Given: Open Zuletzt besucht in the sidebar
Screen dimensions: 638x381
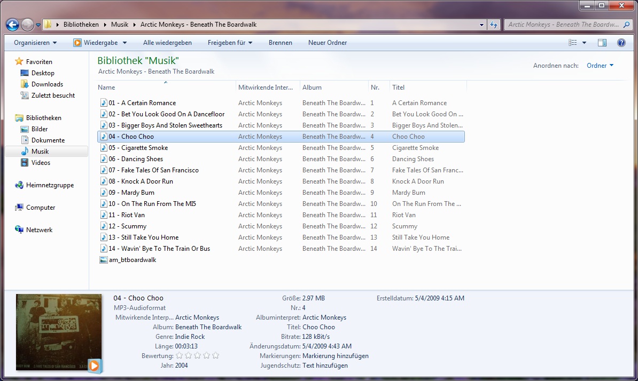Looking at the screenshot, I should coord(53,96).
